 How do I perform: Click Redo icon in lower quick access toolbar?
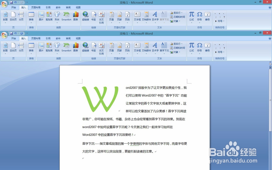click(21, 33)
